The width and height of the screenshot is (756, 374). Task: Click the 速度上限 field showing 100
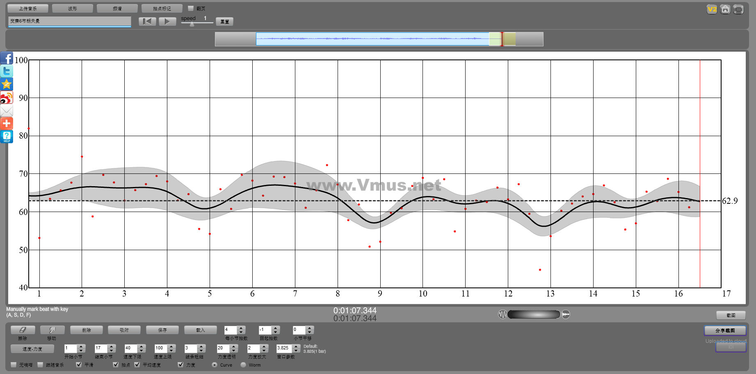tap(161, 348)
